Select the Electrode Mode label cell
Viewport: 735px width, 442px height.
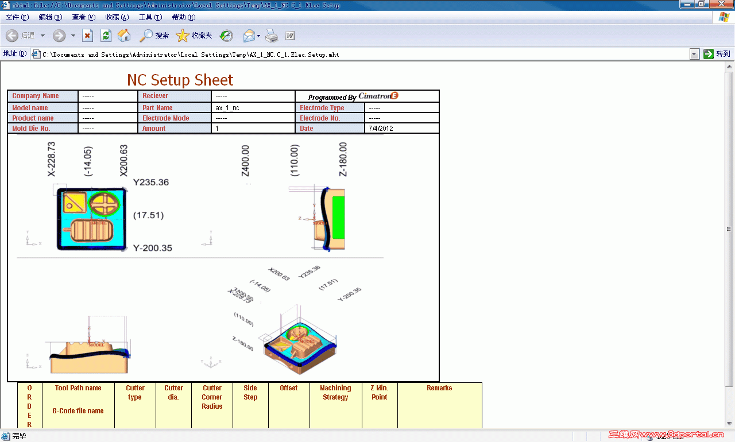(175, 118)
